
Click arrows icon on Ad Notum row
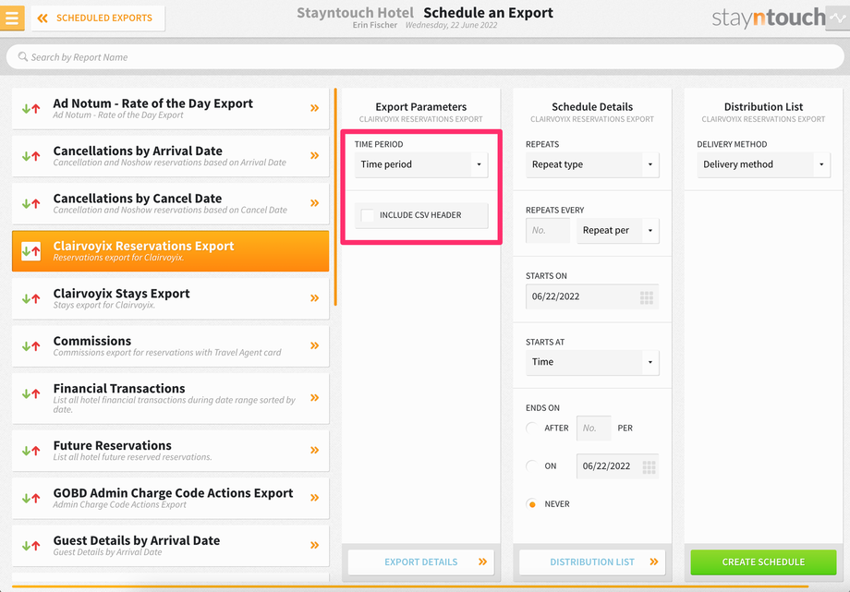[x=30, y=108]
